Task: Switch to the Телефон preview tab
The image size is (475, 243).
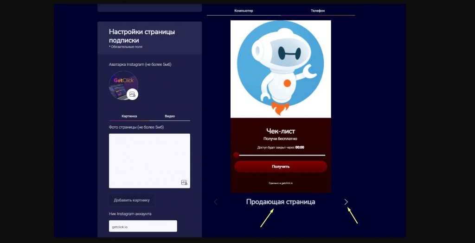Action: click(317, 11)
